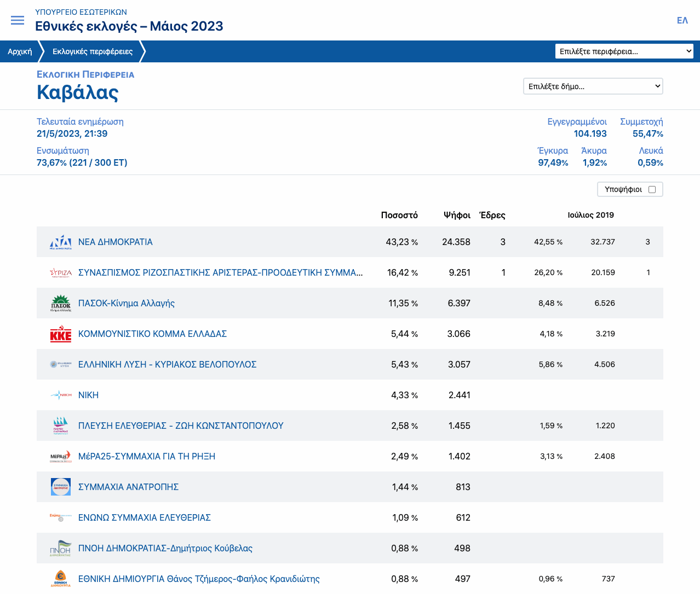The height and width of the screenshot is (594, 700).
Task: Go to Αρχική breadcrumb
Action: [x=20, y=51]
